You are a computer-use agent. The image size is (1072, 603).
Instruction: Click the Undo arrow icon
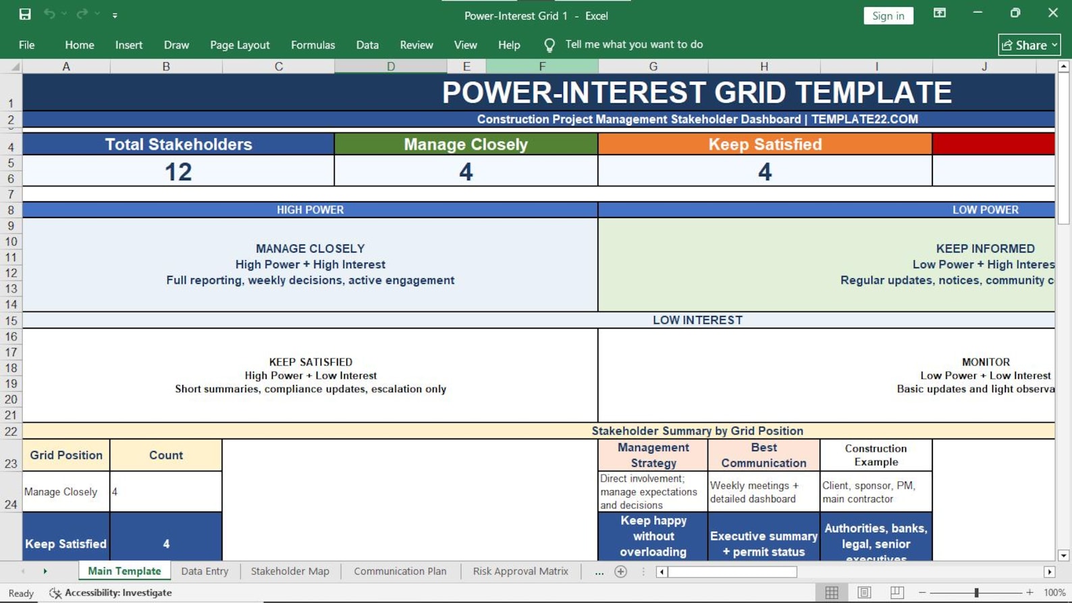tap(49, 14)
